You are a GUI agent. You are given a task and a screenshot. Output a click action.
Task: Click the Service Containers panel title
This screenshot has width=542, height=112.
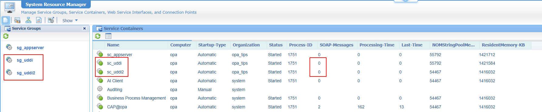123,29
